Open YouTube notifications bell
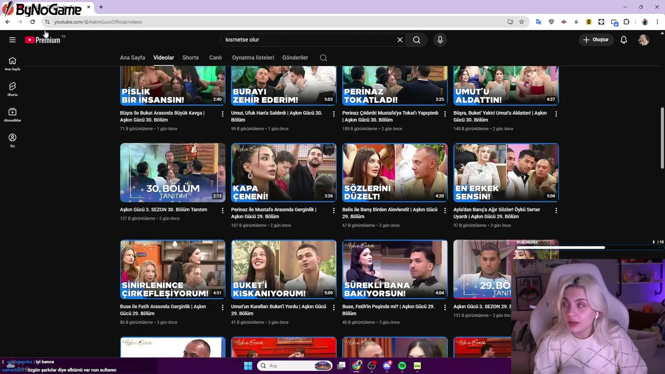The width and height of the screenshot is (665, 374). pyautogui.click(x=624, y=39)
